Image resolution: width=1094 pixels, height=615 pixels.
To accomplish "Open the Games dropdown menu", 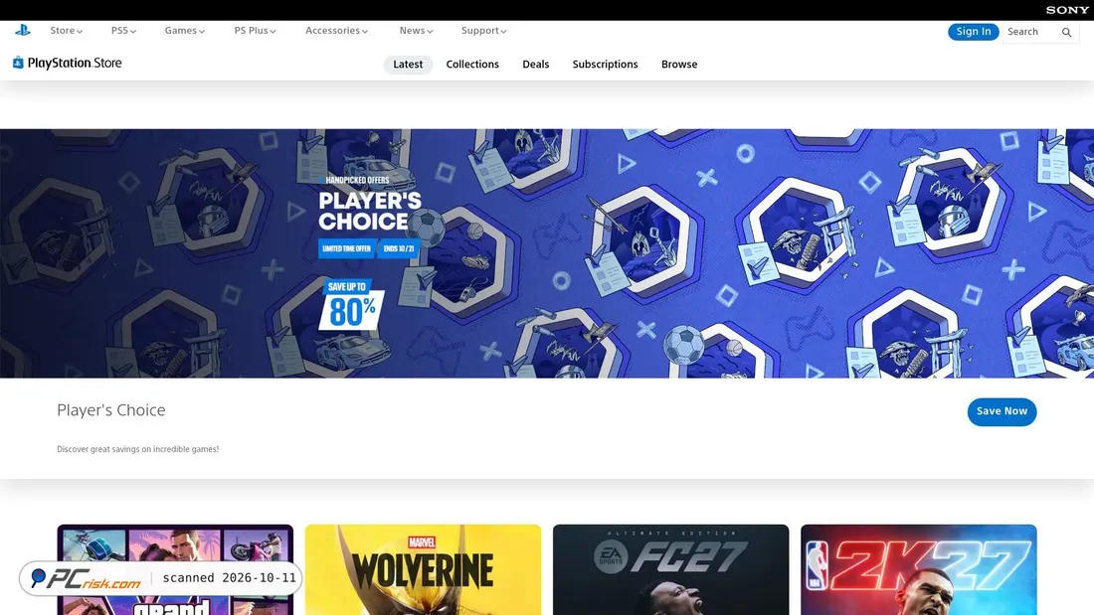I will [184, 31].
